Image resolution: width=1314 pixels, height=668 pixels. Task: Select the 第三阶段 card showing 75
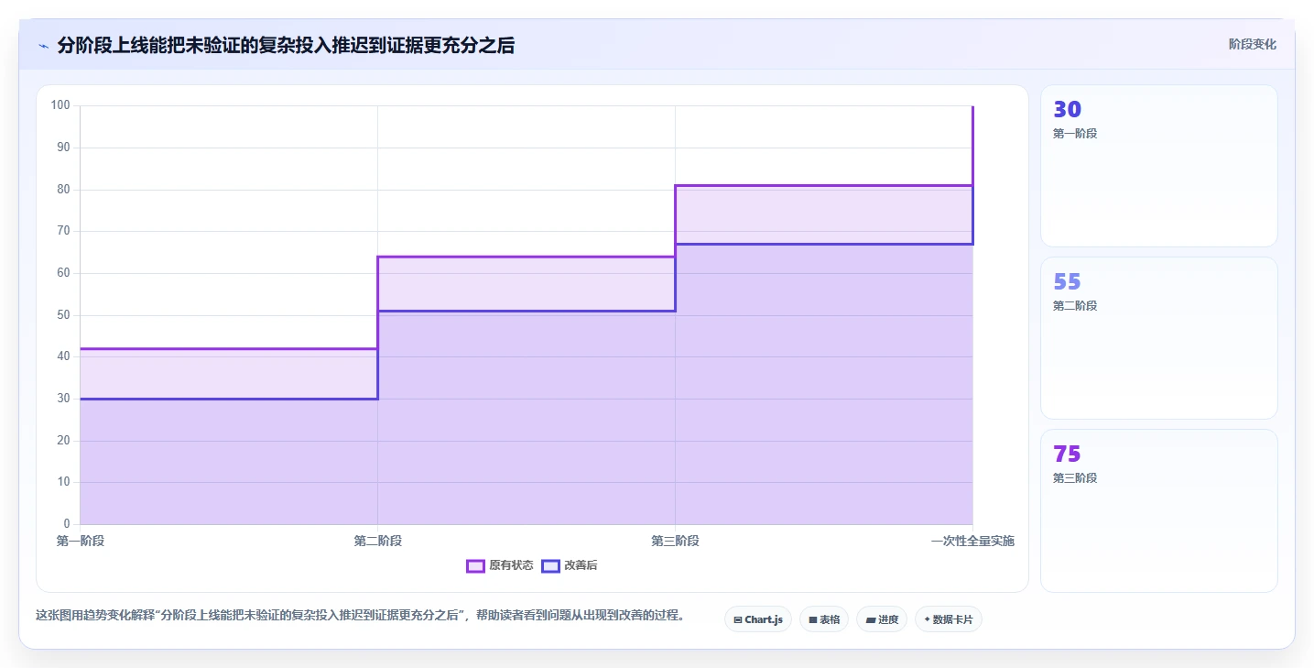(x=1159, y=510)
